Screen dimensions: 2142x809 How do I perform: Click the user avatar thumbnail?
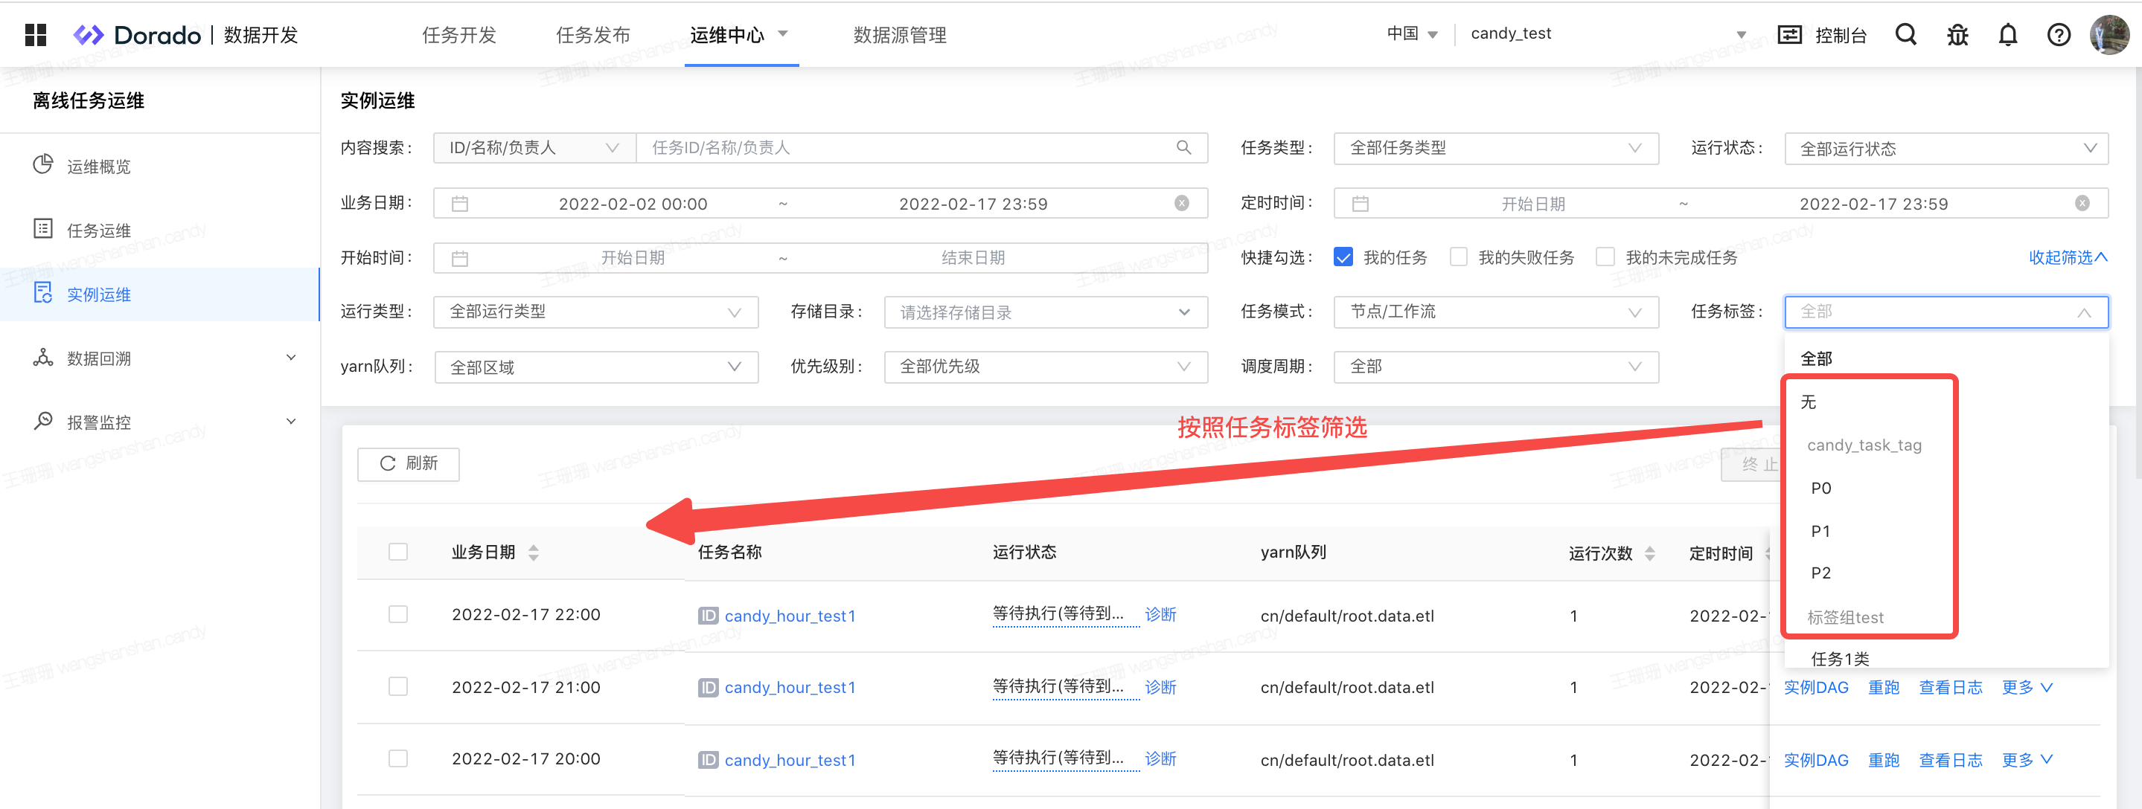2109,35
